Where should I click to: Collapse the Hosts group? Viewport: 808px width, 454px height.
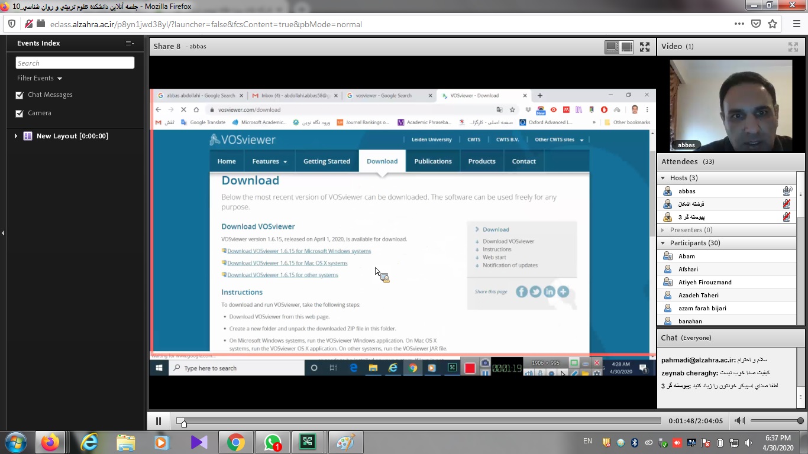pos(662,178)
